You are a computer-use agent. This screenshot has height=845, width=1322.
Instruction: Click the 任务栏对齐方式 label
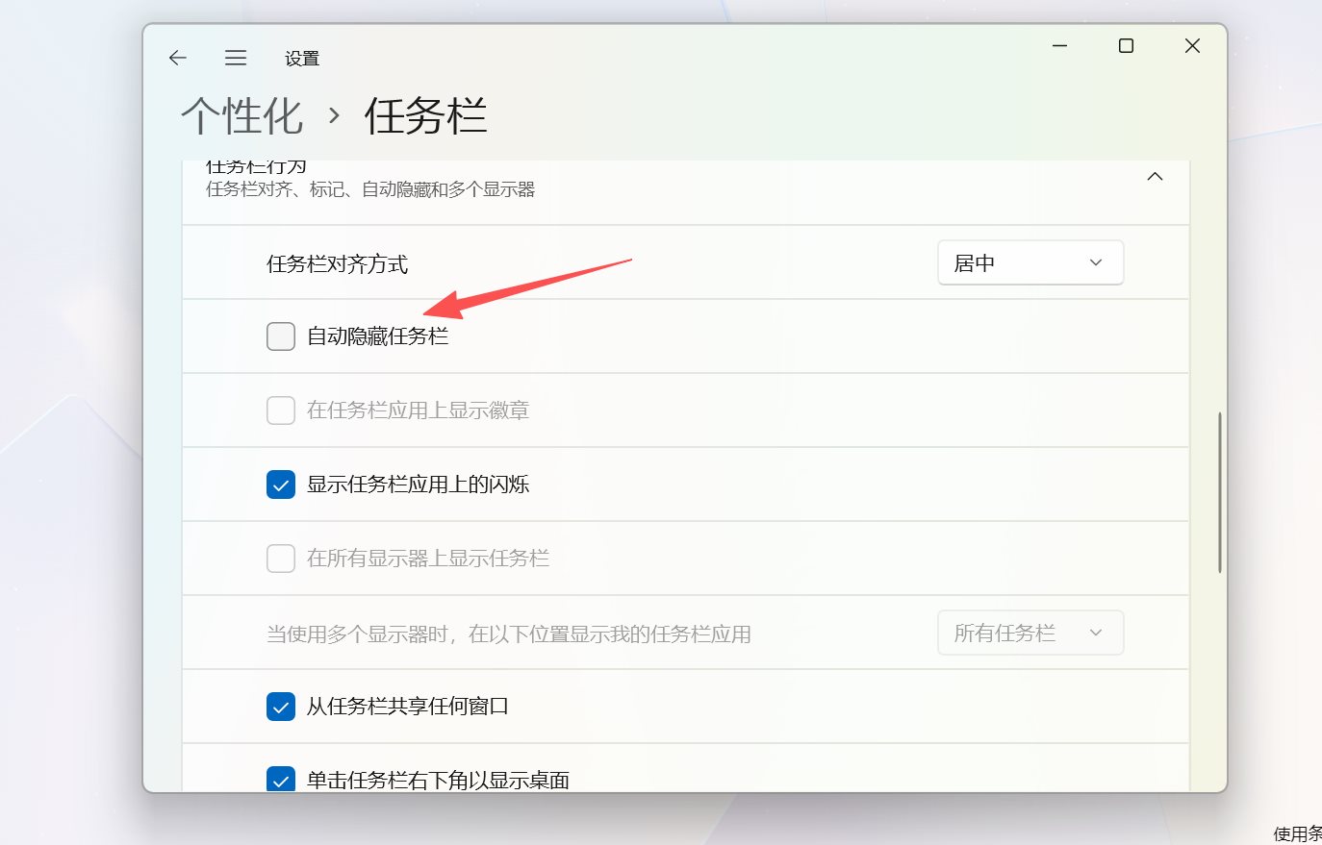click(337, 263)
